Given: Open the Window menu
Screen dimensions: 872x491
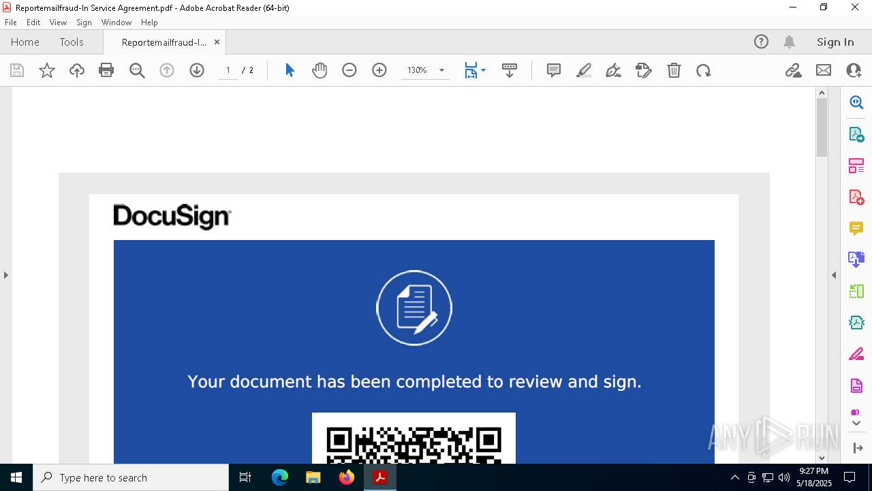Looking at the screenshot, I should click(116, 23).
